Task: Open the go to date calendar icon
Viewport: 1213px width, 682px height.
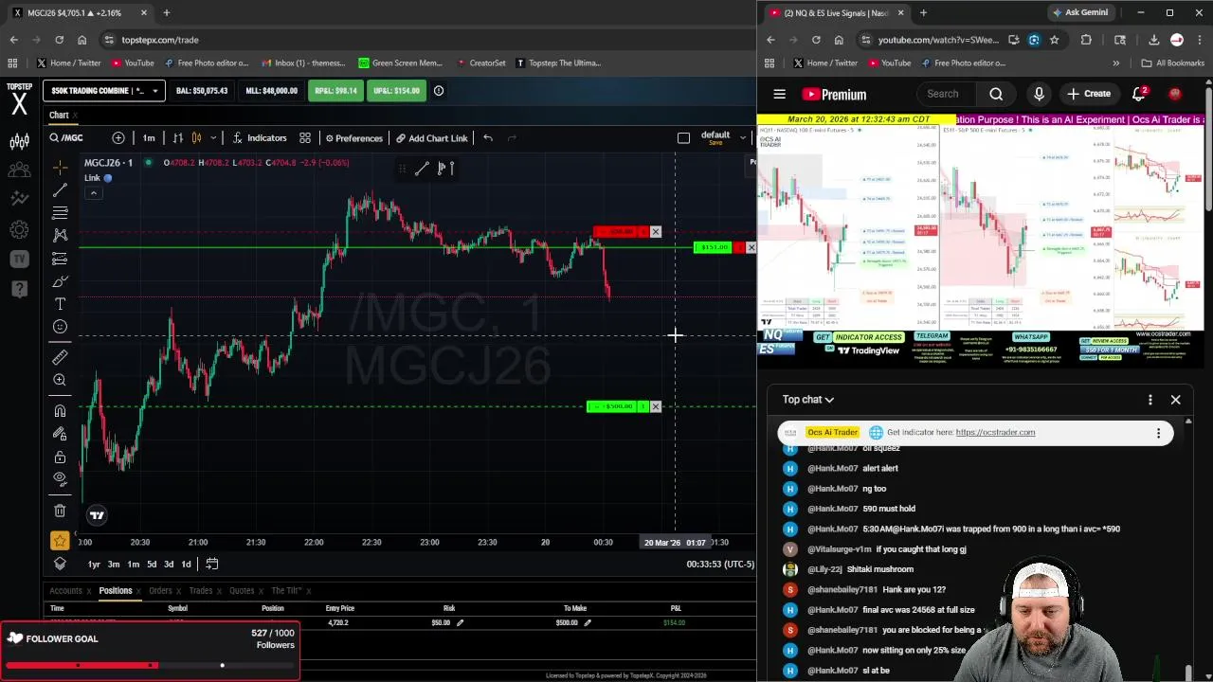Action: coord(212,565)
